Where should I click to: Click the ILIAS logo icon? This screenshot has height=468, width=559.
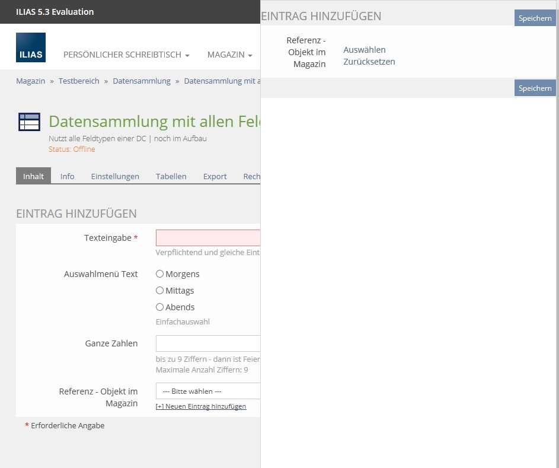click(31, 47)
